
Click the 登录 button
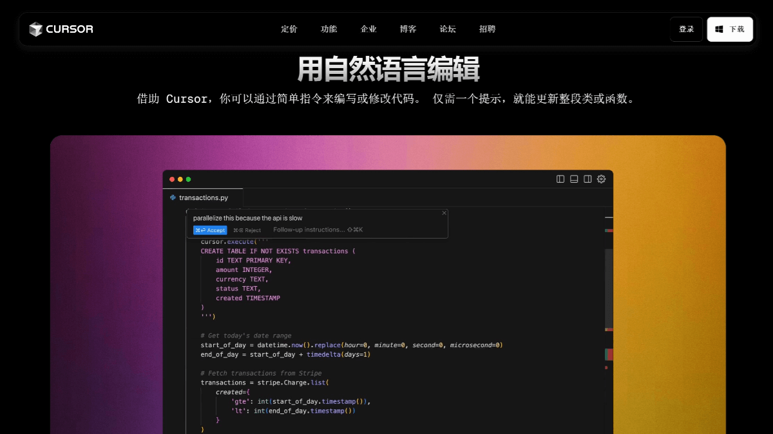686,29
